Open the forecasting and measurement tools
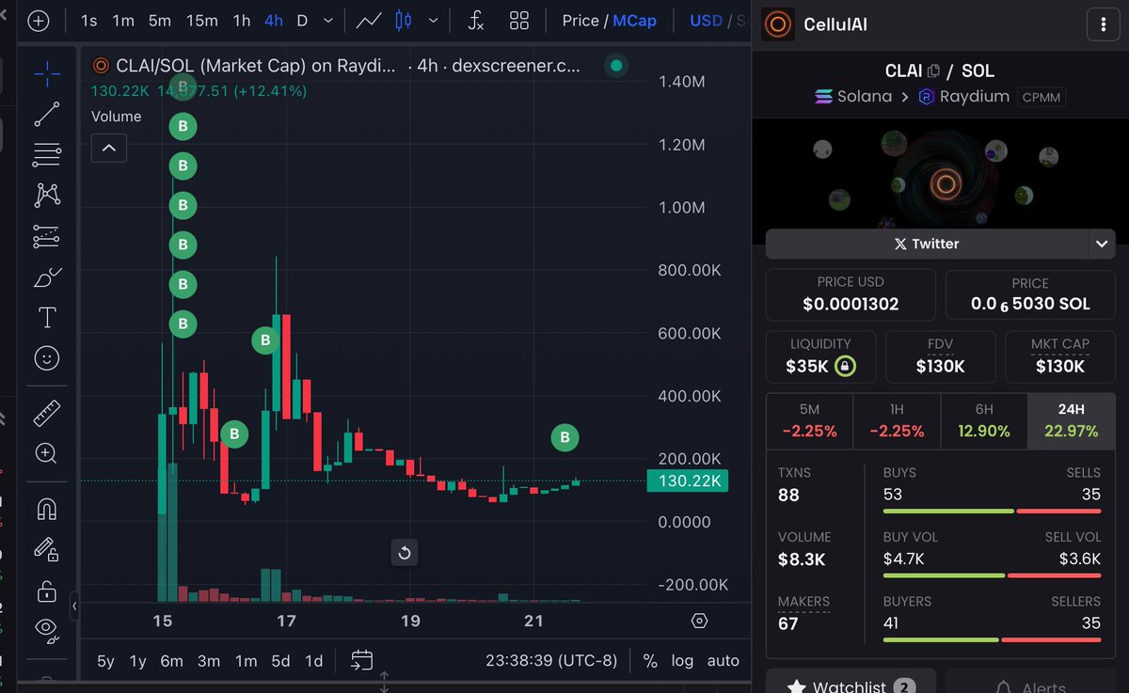This screenshot has height=693, width=1129. [46, 236]
